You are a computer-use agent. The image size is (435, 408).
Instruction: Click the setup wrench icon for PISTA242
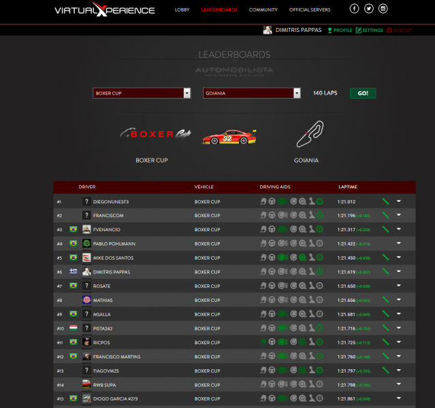pos(385,328)
